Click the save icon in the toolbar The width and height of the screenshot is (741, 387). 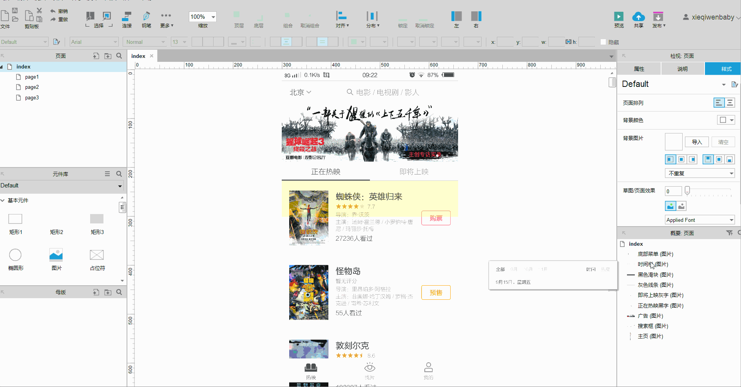15,11
